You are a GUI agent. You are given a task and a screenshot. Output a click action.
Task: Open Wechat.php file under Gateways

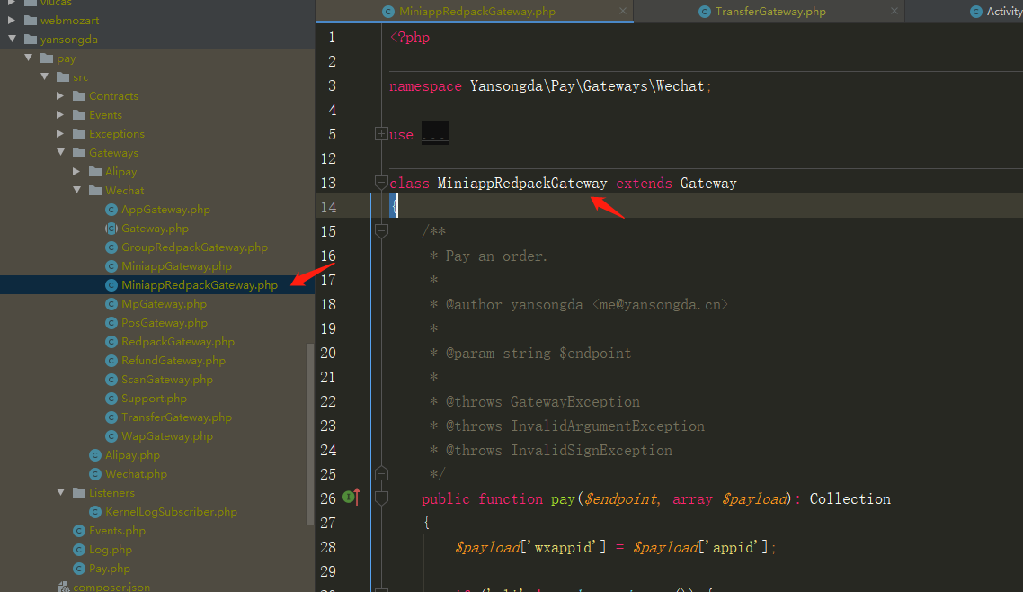pos(136,474)
